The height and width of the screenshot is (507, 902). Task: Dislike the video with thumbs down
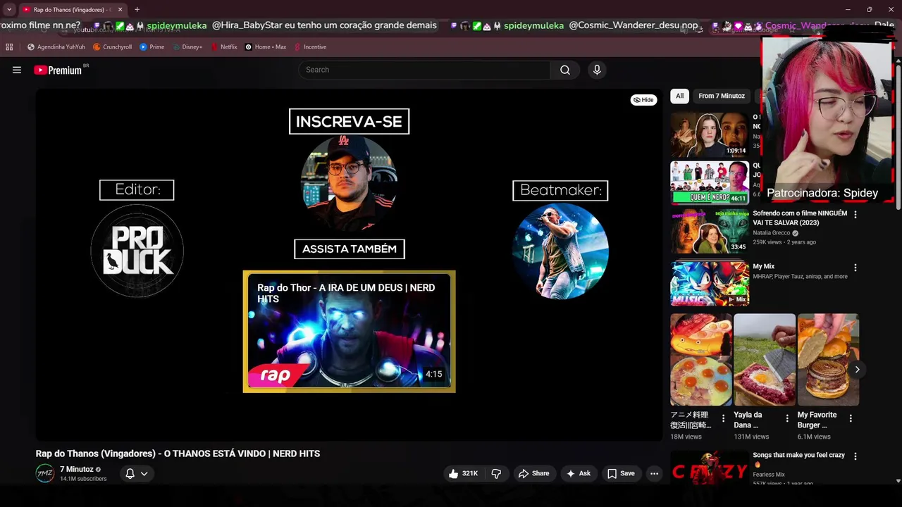point(497,473)
